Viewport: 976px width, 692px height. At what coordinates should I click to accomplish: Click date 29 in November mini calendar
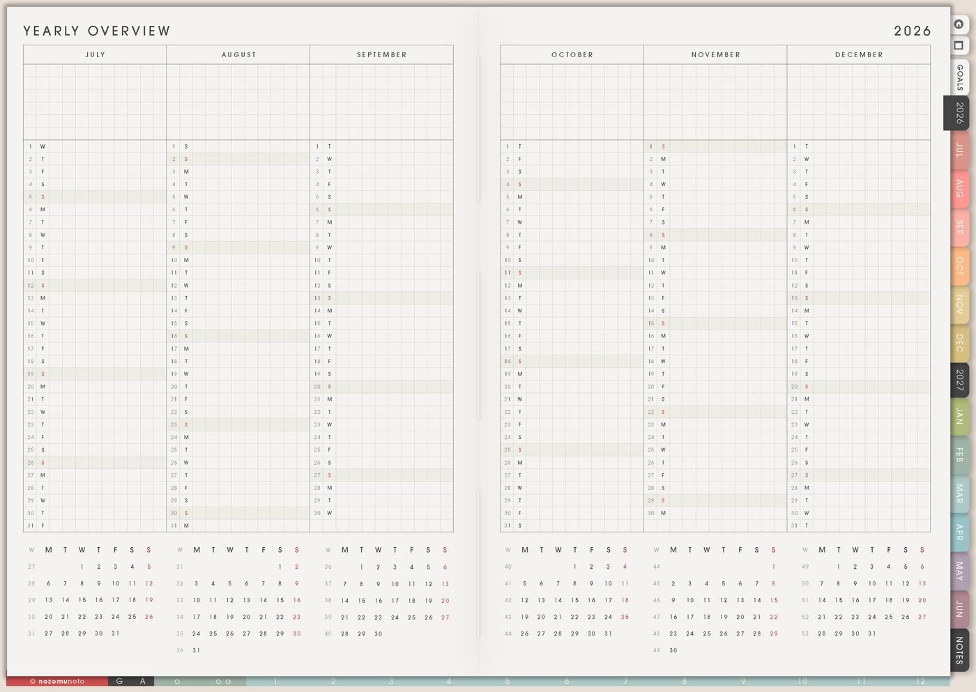[x=774, y=633]
